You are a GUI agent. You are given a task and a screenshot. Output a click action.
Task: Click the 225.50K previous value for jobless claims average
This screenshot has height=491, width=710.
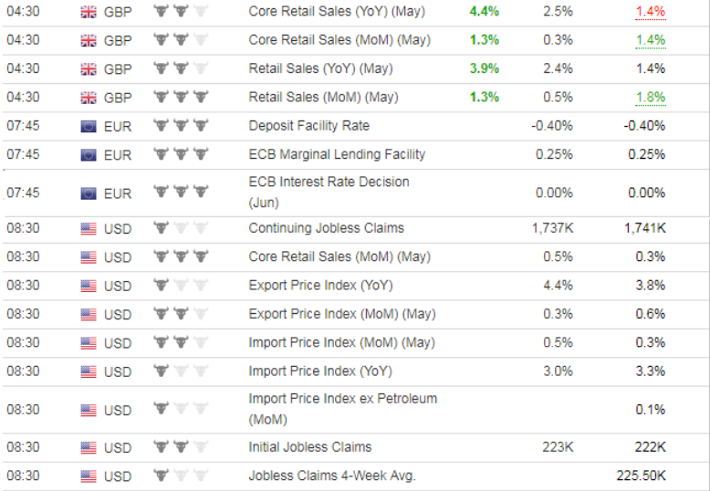[641, 475]
